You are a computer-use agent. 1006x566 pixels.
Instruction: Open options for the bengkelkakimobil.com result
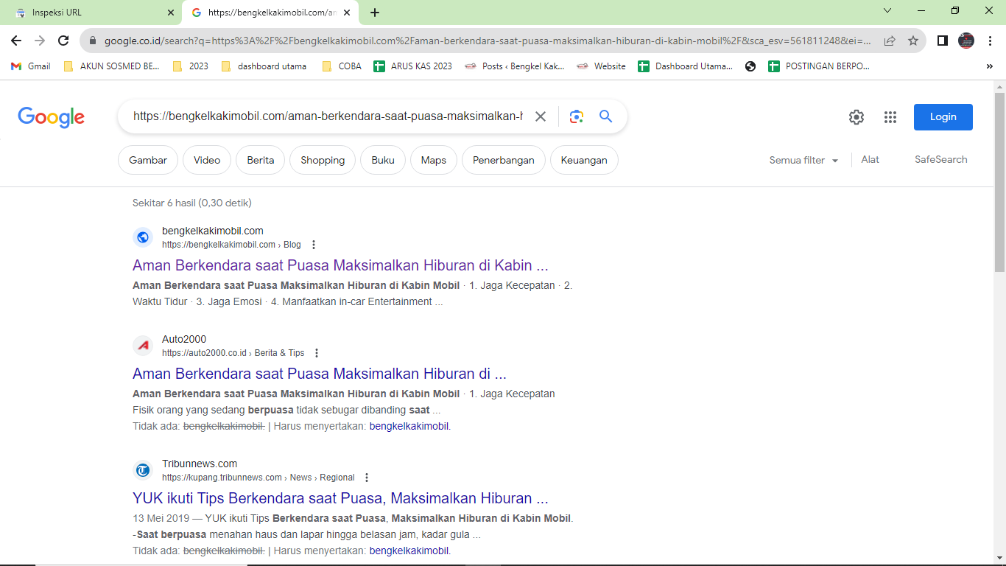[314, 245]
